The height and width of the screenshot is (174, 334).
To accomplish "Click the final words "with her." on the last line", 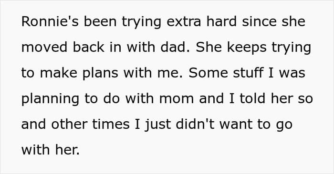I will [x=51, y=150].
